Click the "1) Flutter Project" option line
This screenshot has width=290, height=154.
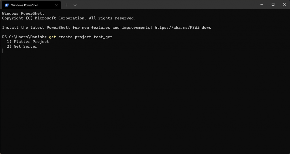28,42
